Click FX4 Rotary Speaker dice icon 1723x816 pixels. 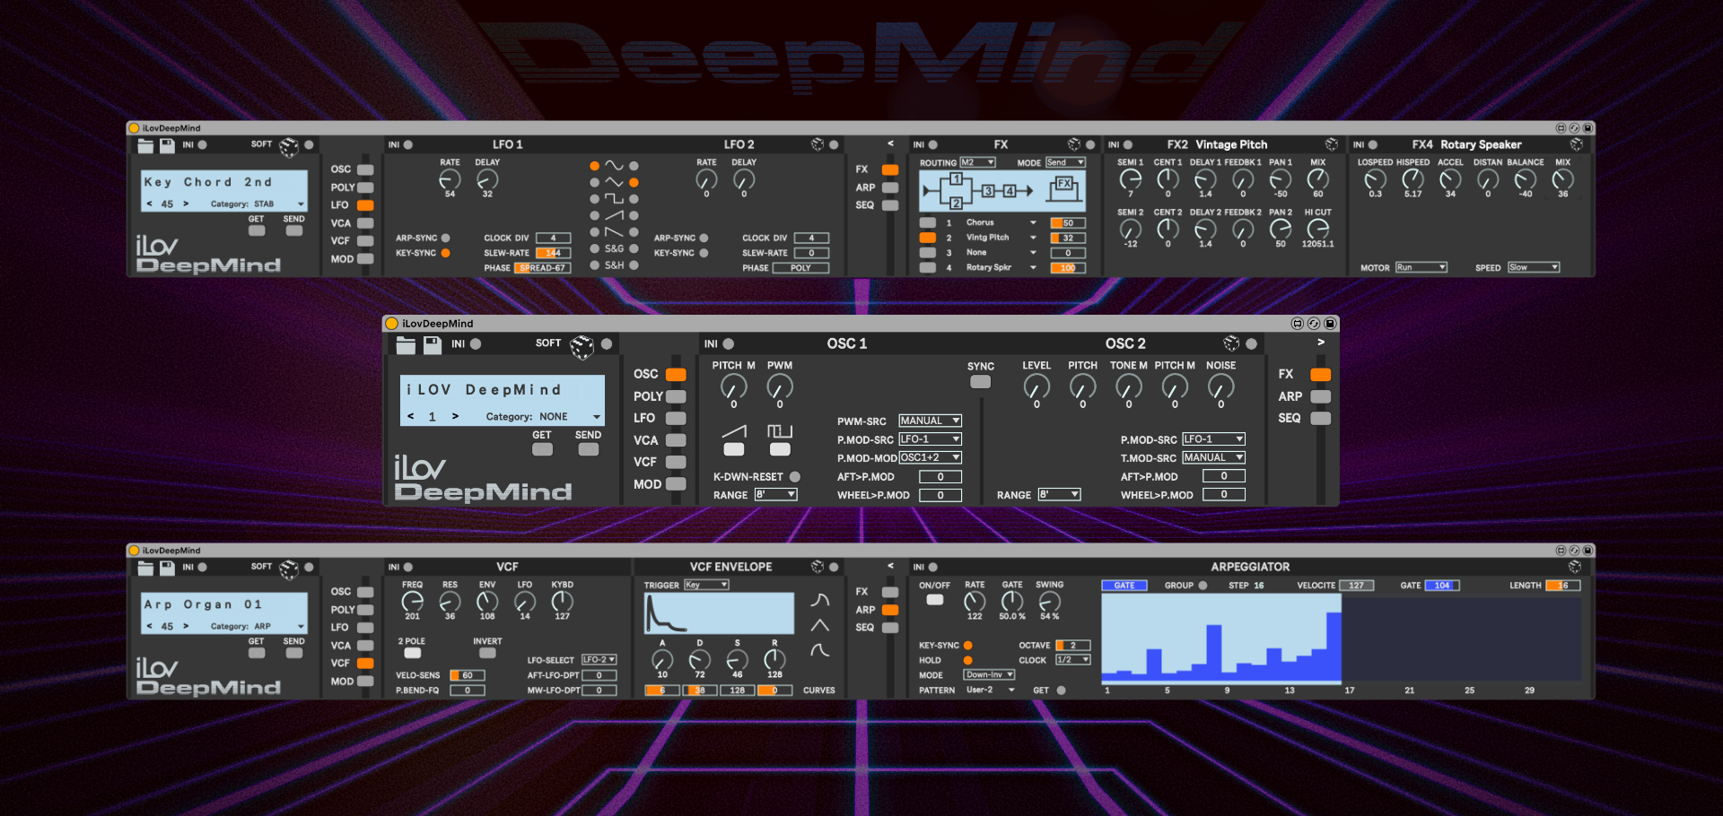click(x=1576, y=144)
